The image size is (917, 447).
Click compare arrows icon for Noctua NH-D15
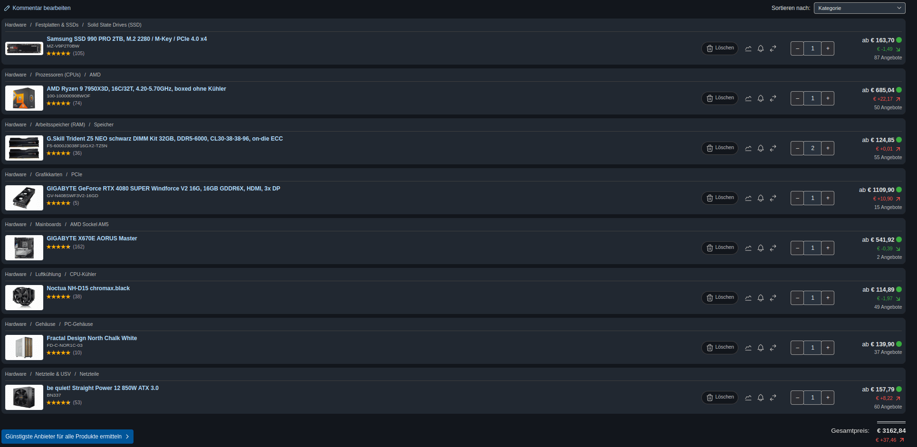pyautogui.click(x=773, y=298)
